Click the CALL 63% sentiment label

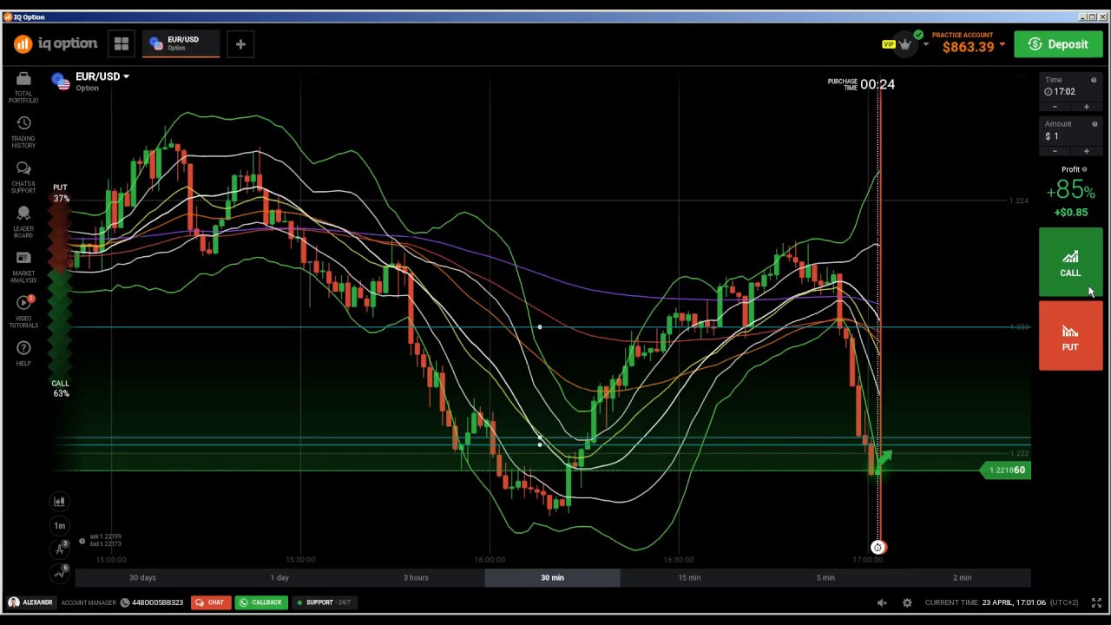click(x=60, y=388)
